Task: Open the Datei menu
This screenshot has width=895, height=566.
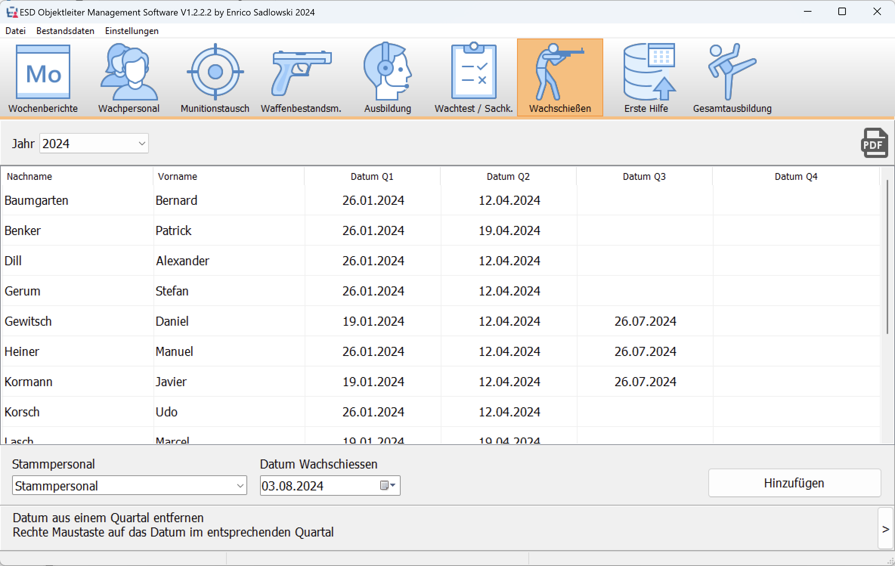Action: tap(15, 31)
